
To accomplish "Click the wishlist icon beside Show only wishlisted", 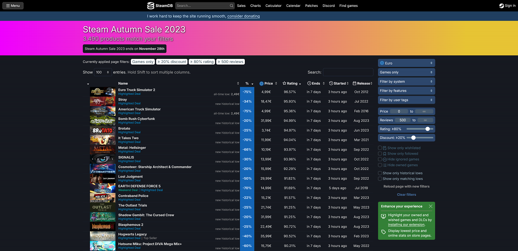I will pos(384,148).
